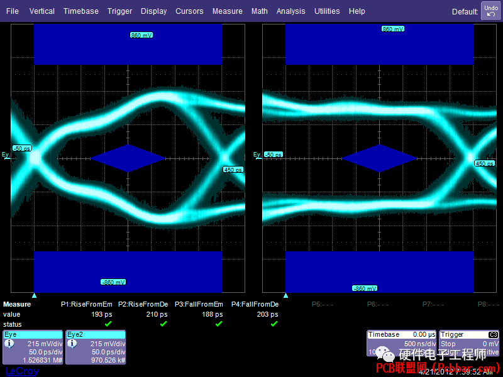This screenshot has width=503, height=377.
Task: Click the 860 mV label in right eye
Action: 393,29
